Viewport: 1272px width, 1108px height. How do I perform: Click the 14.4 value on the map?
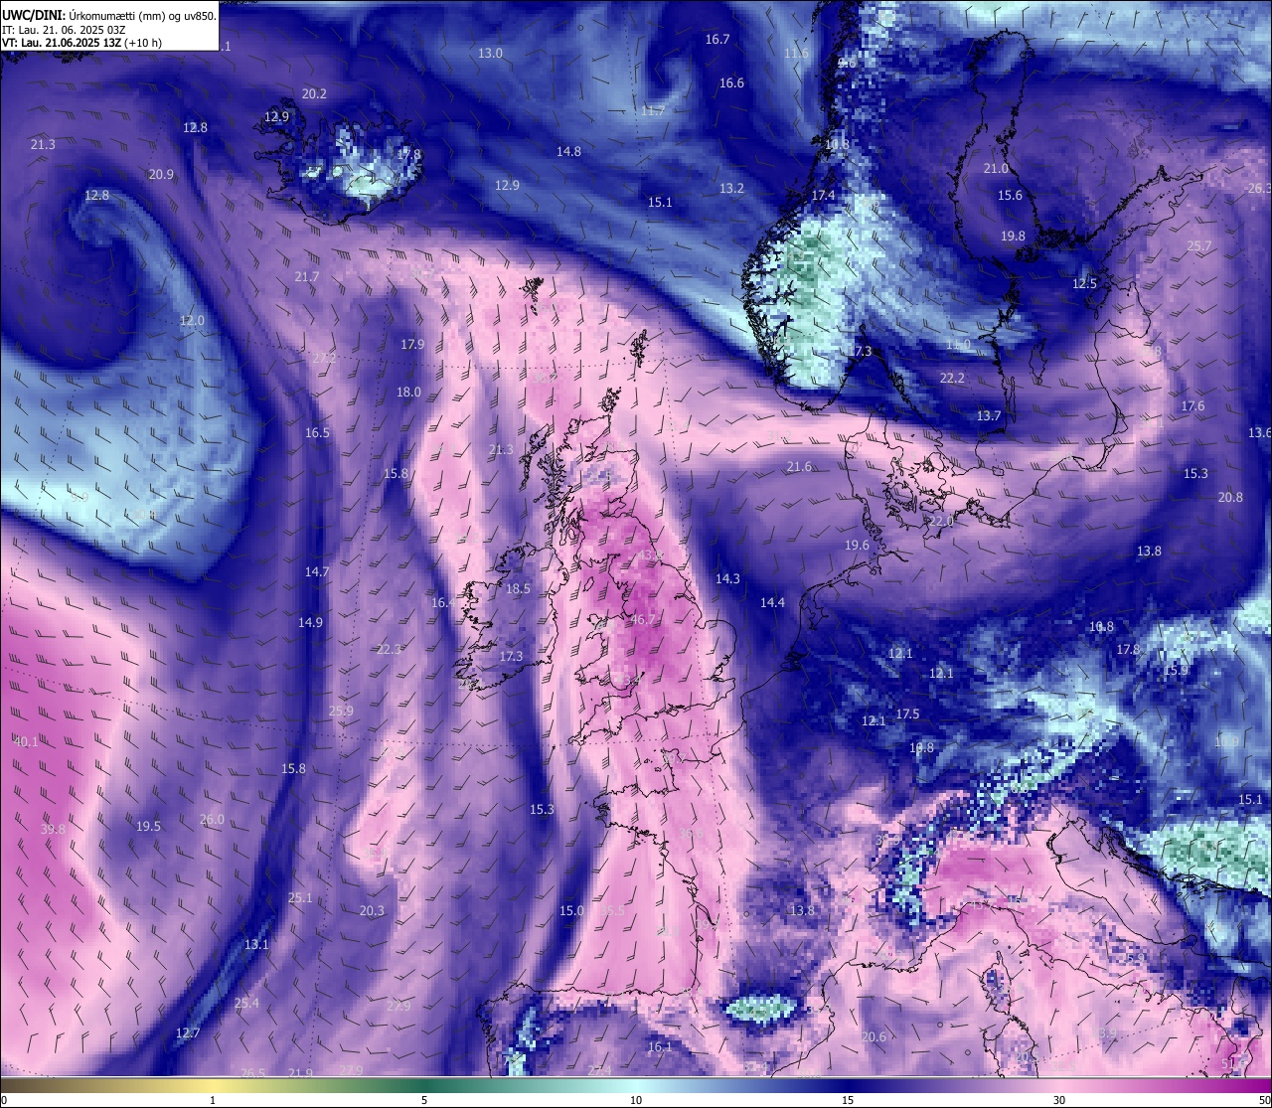[x=772, y=602]
